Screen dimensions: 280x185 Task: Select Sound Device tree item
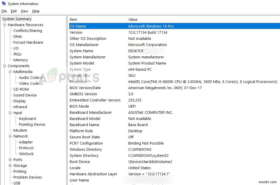click(25, 95)
